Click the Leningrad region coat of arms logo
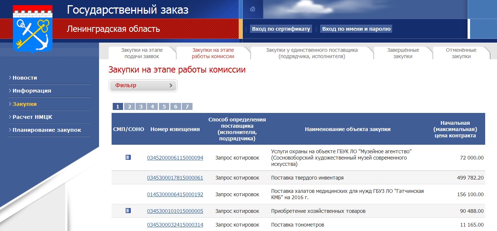 point(33,29)
